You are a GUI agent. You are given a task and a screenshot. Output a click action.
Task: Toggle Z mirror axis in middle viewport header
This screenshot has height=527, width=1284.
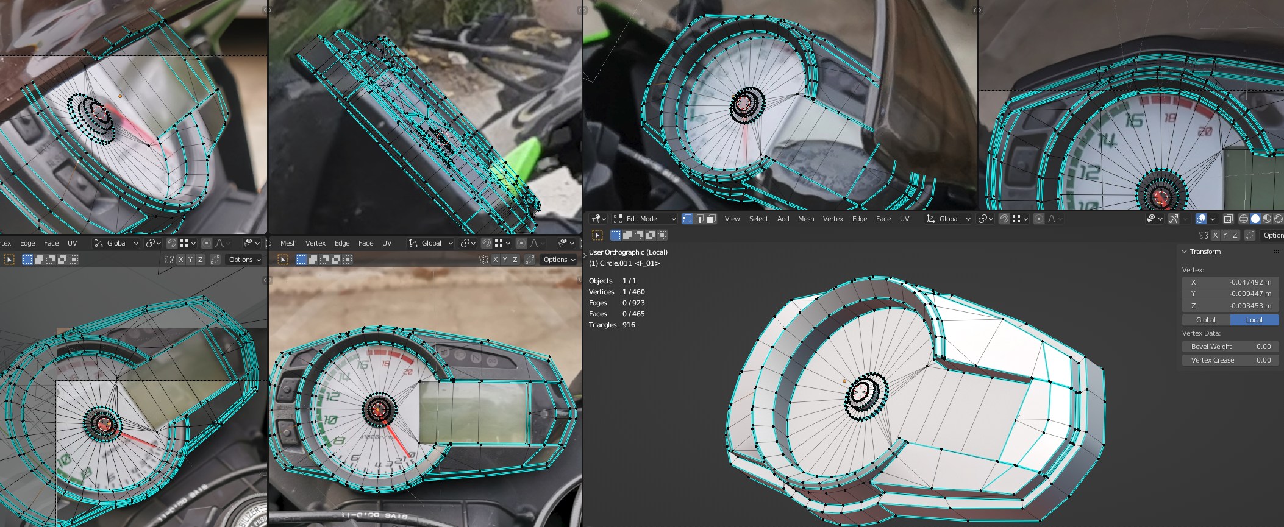(515, 260)
